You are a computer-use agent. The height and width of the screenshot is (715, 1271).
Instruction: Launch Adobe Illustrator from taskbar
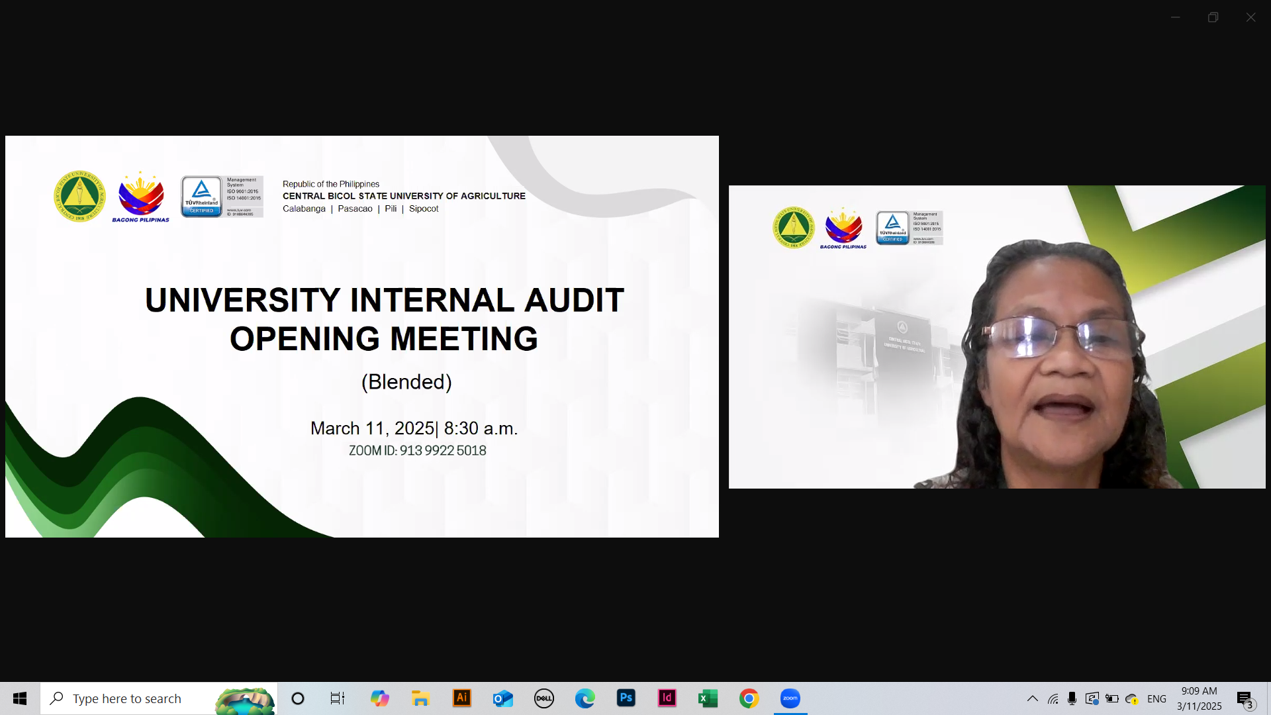462,698
